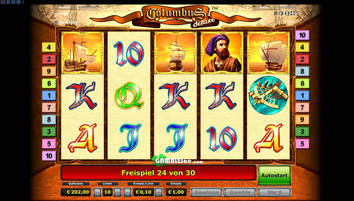Toggle the fullscreen arrows icon

coord(293,13)
